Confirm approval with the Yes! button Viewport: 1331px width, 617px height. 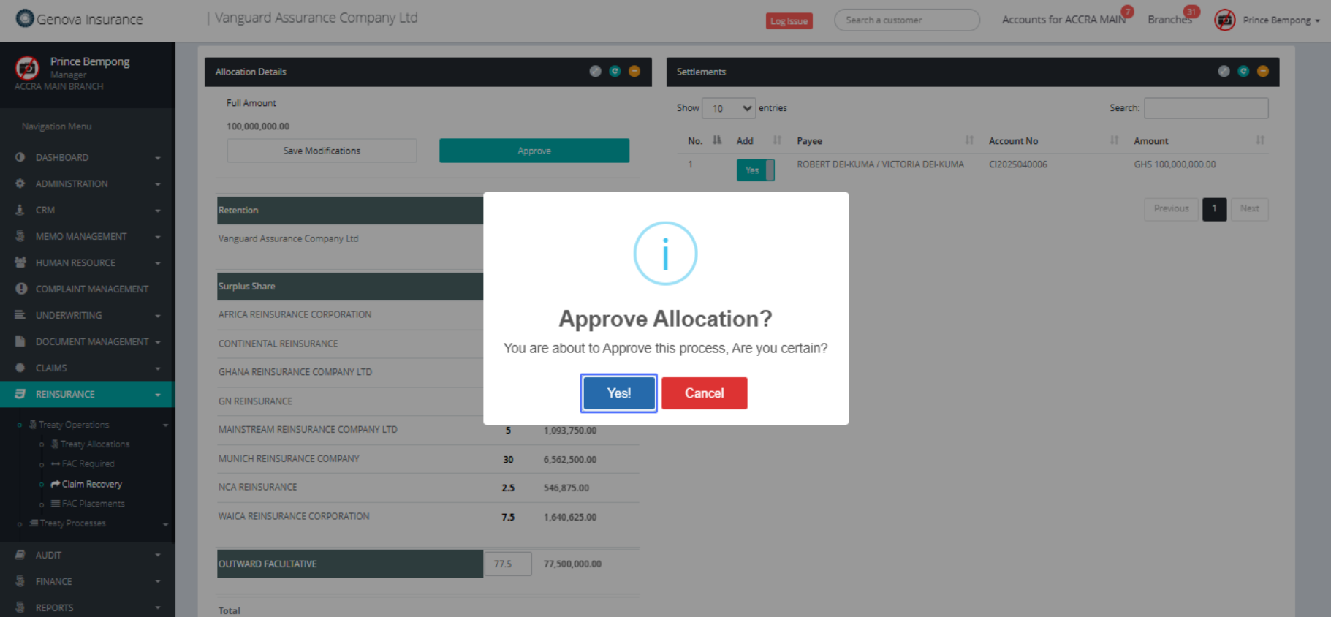(618, 393)
